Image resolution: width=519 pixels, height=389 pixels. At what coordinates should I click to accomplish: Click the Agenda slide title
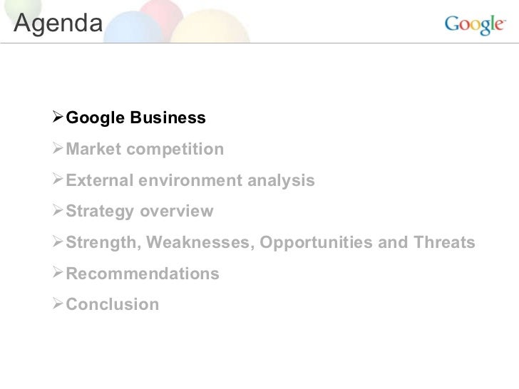pyautogui.click(x=58, y=23)
